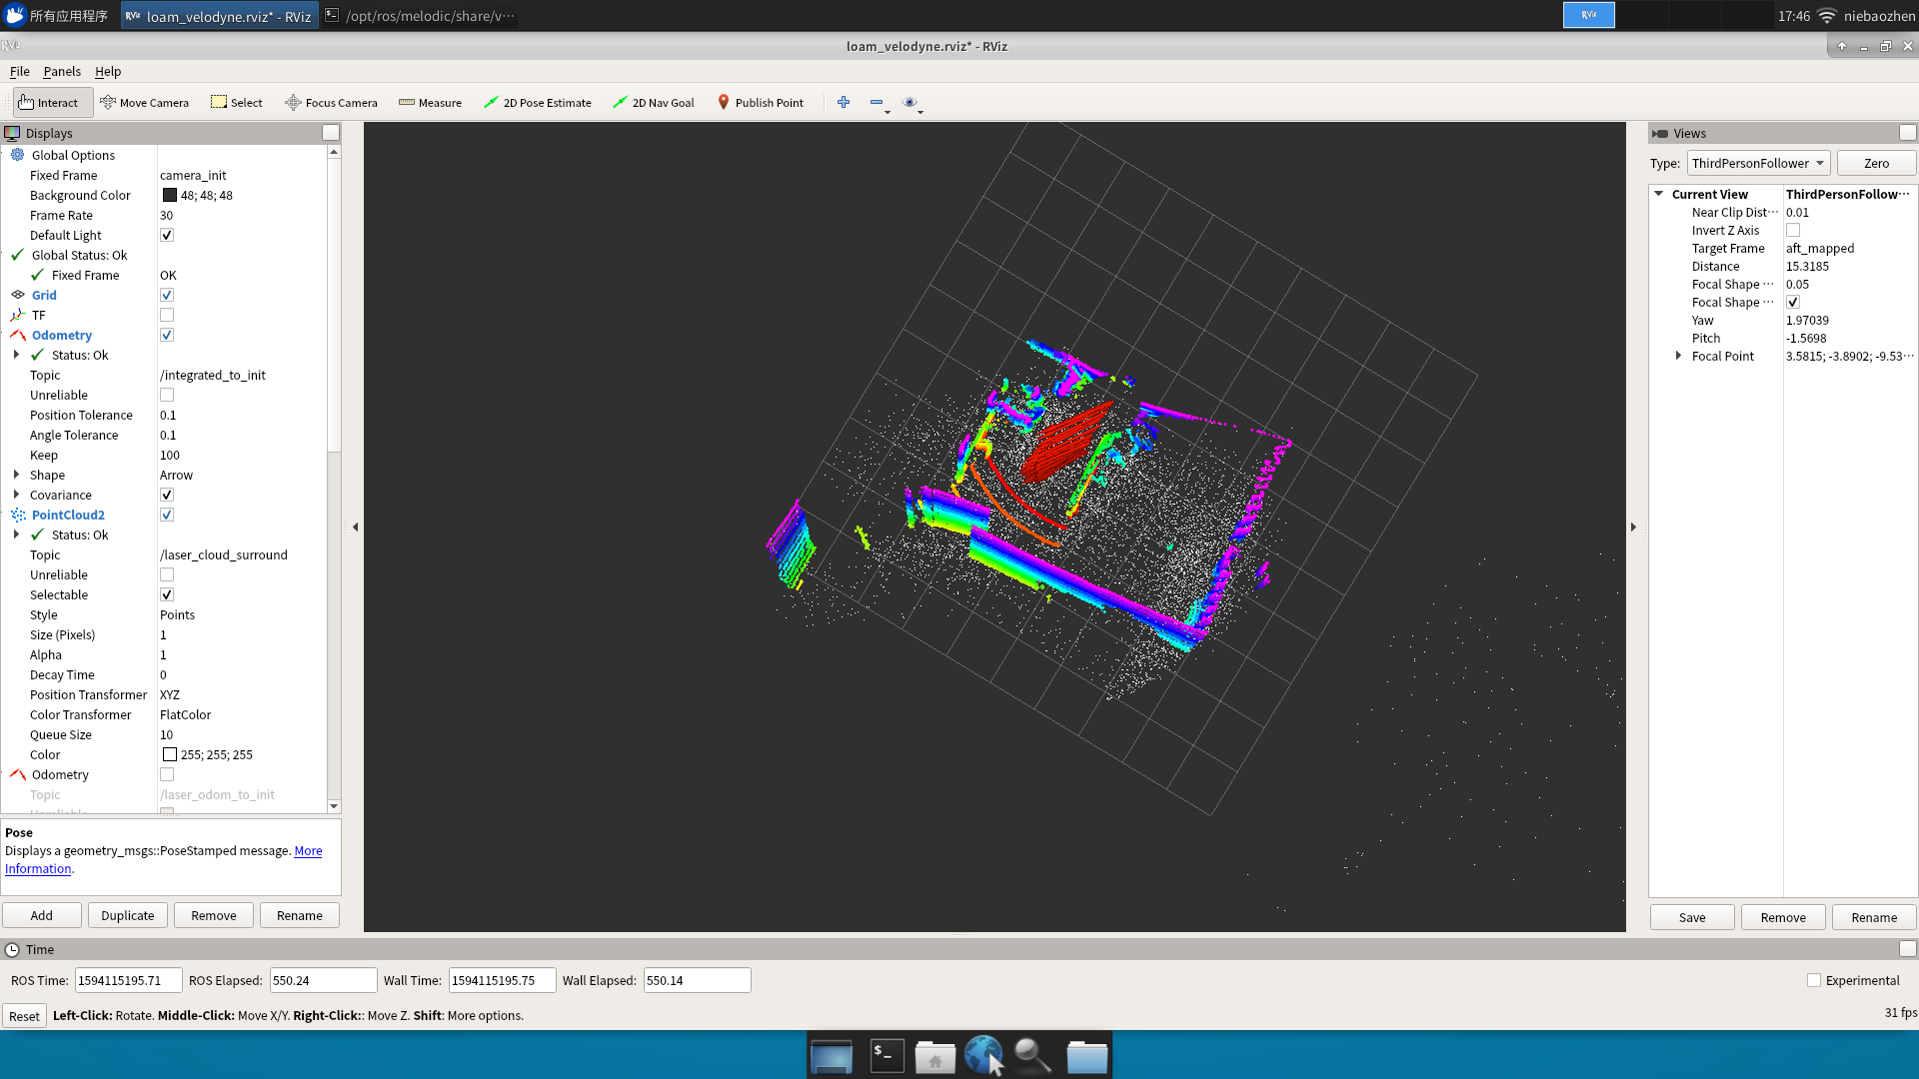Open the Background Color swatch
1919x1079 pixels.
click(x=169, y=195)
